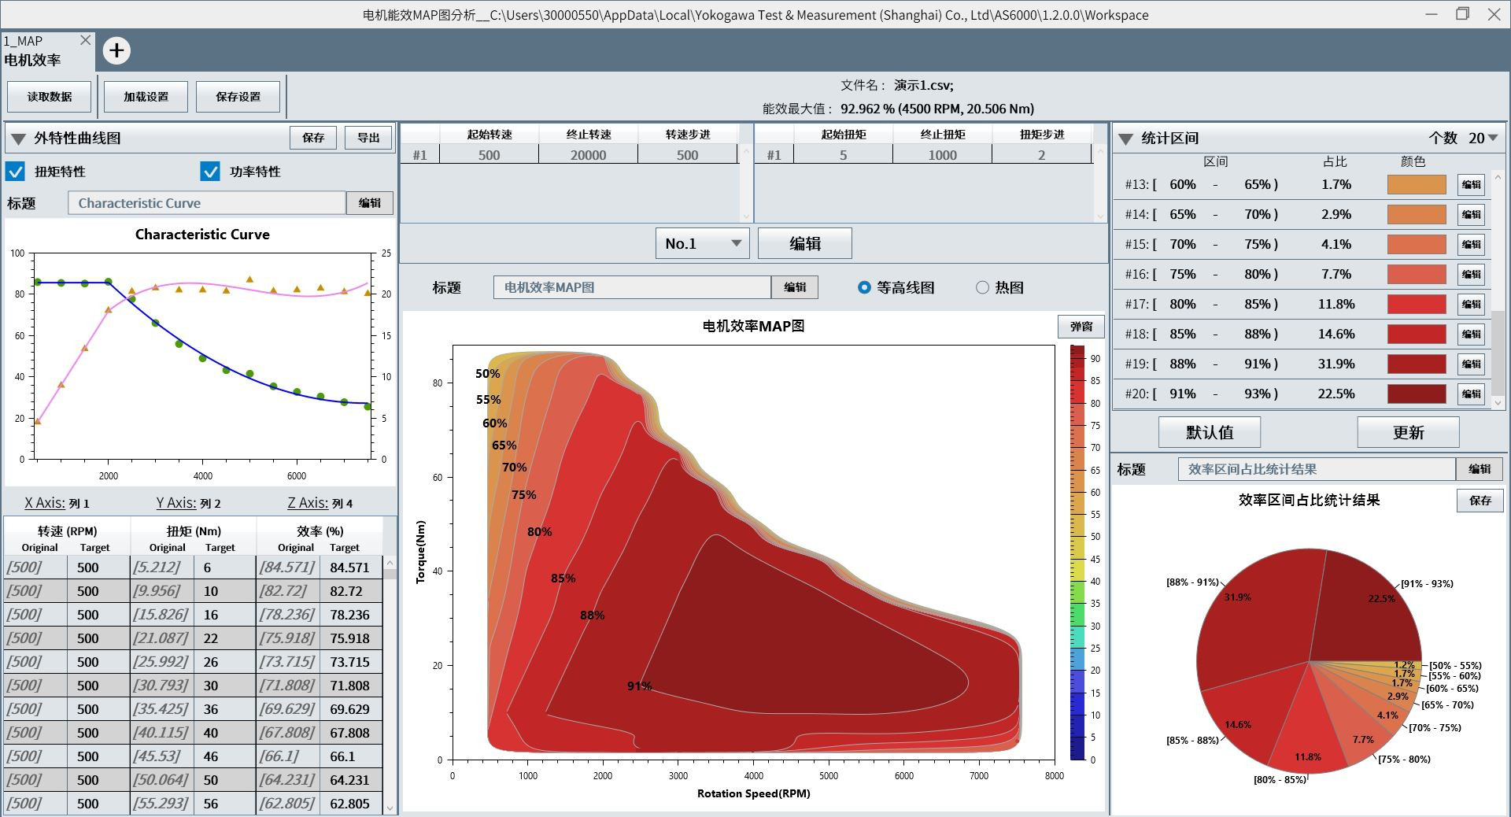Image resolution: width=1511 pixels, height=817 pixels.
Task: Click the color swatch for interval #17
Action: [1417, 305]
